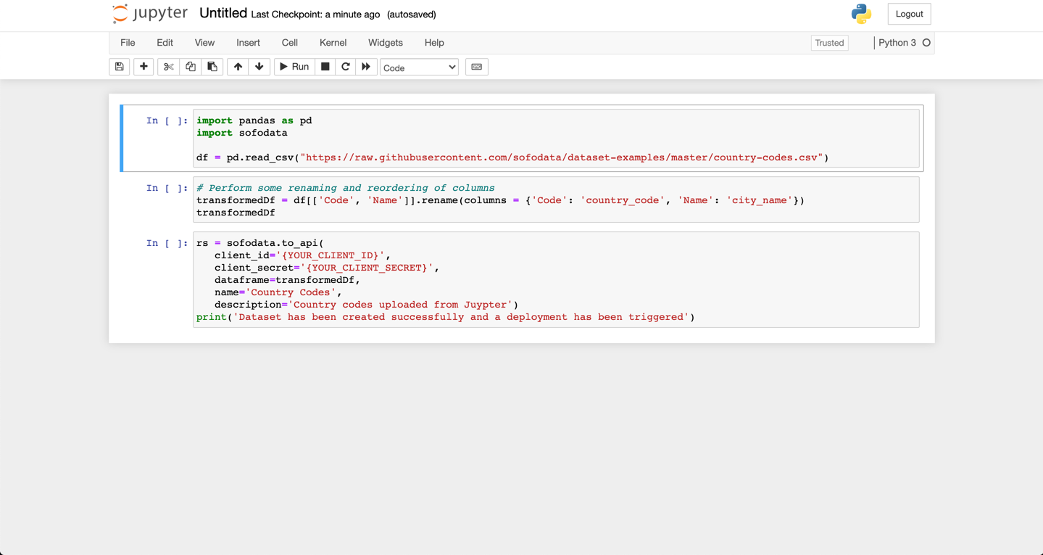This screenshot has height=555, width=1043.
Task: Click into the pandas import code cell
Action: click(x=556, y=139)
